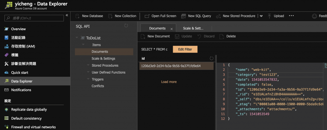This screenshot has height=130, width=327.
Task: Click the New Document icon
Action: click(x=143, y=36)
